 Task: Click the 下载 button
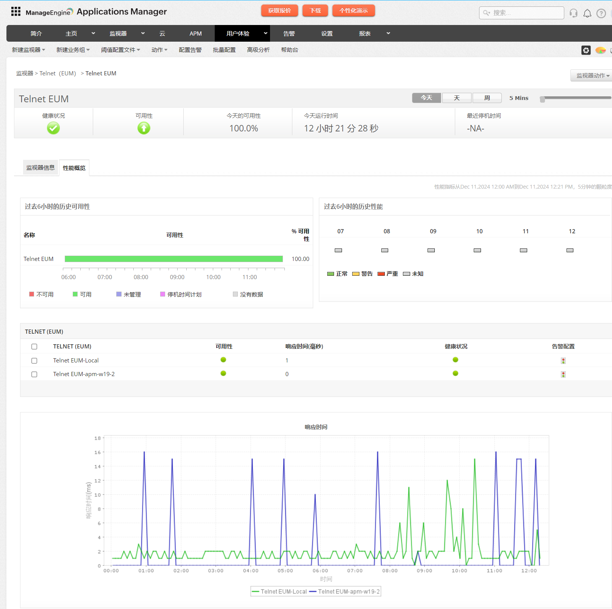coord(315,11)
